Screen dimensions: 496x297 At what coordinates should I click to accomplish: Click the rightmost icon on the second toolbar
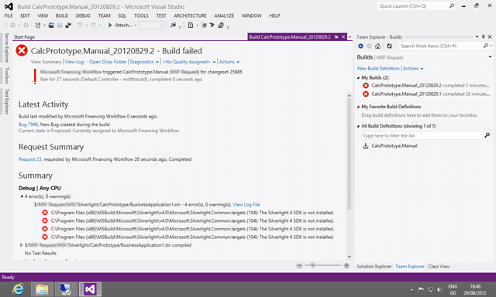pyautogui.click(x=221, y=26)
